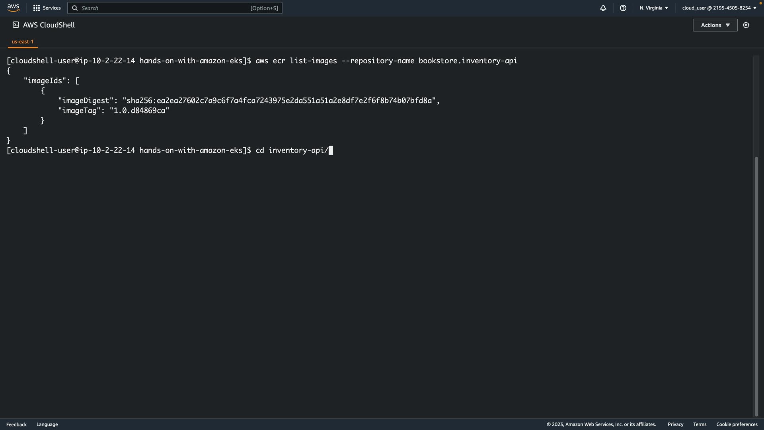Image resolution: width=764 pixels, height=430 pixels.
Task: Open the Terms link
Action: 700,424
